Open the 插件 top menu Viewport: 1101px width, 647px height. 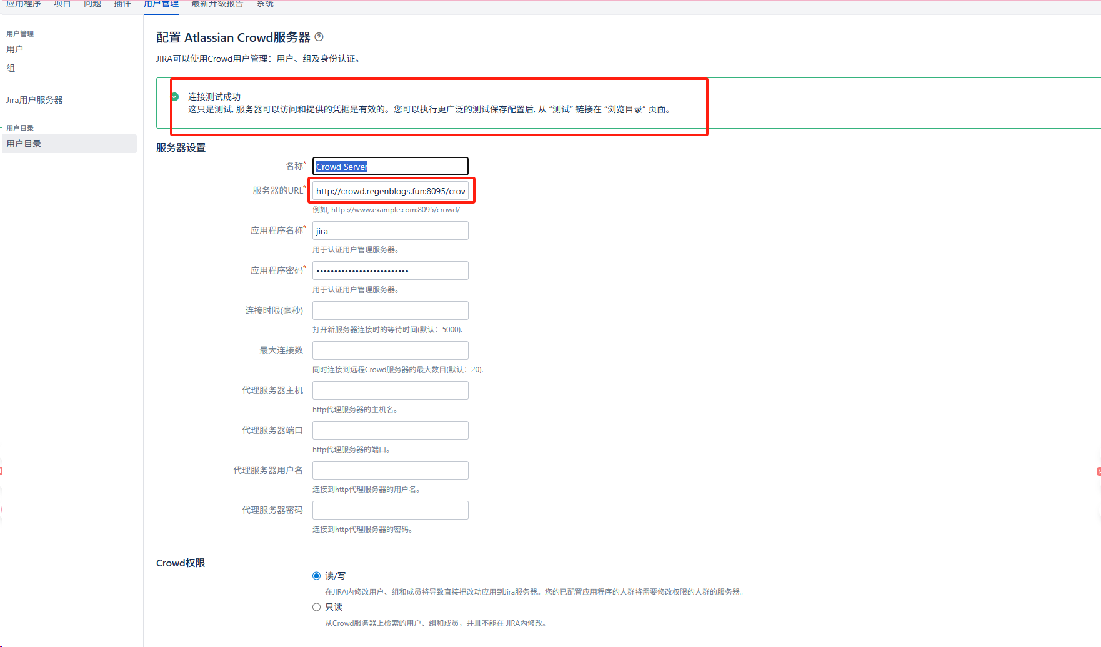pyautogui.click(x=122, y=4)
